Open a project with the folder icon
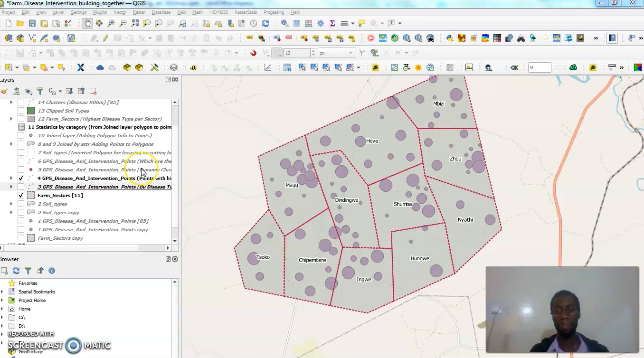 click(x=20, y=23)
